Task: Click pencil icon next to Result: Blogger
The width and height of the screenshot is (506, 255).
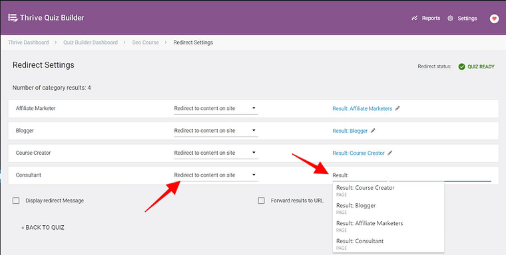Action: (x=373, y=130)
